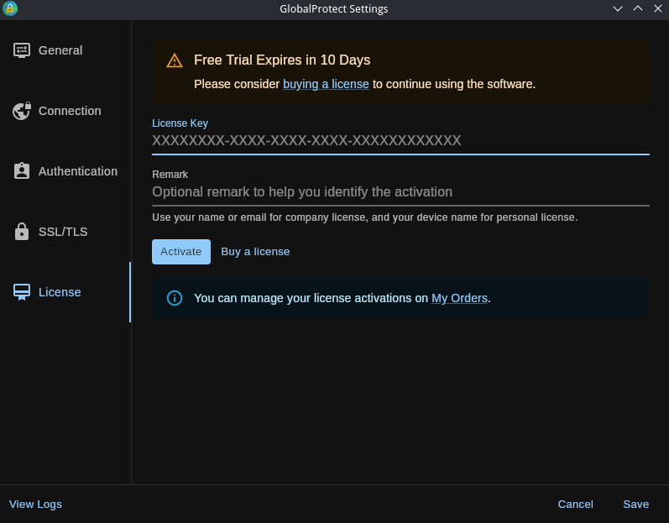Screen dimensions: 669x523
Task: Click the info circle icon
Action: pos(175,298)
